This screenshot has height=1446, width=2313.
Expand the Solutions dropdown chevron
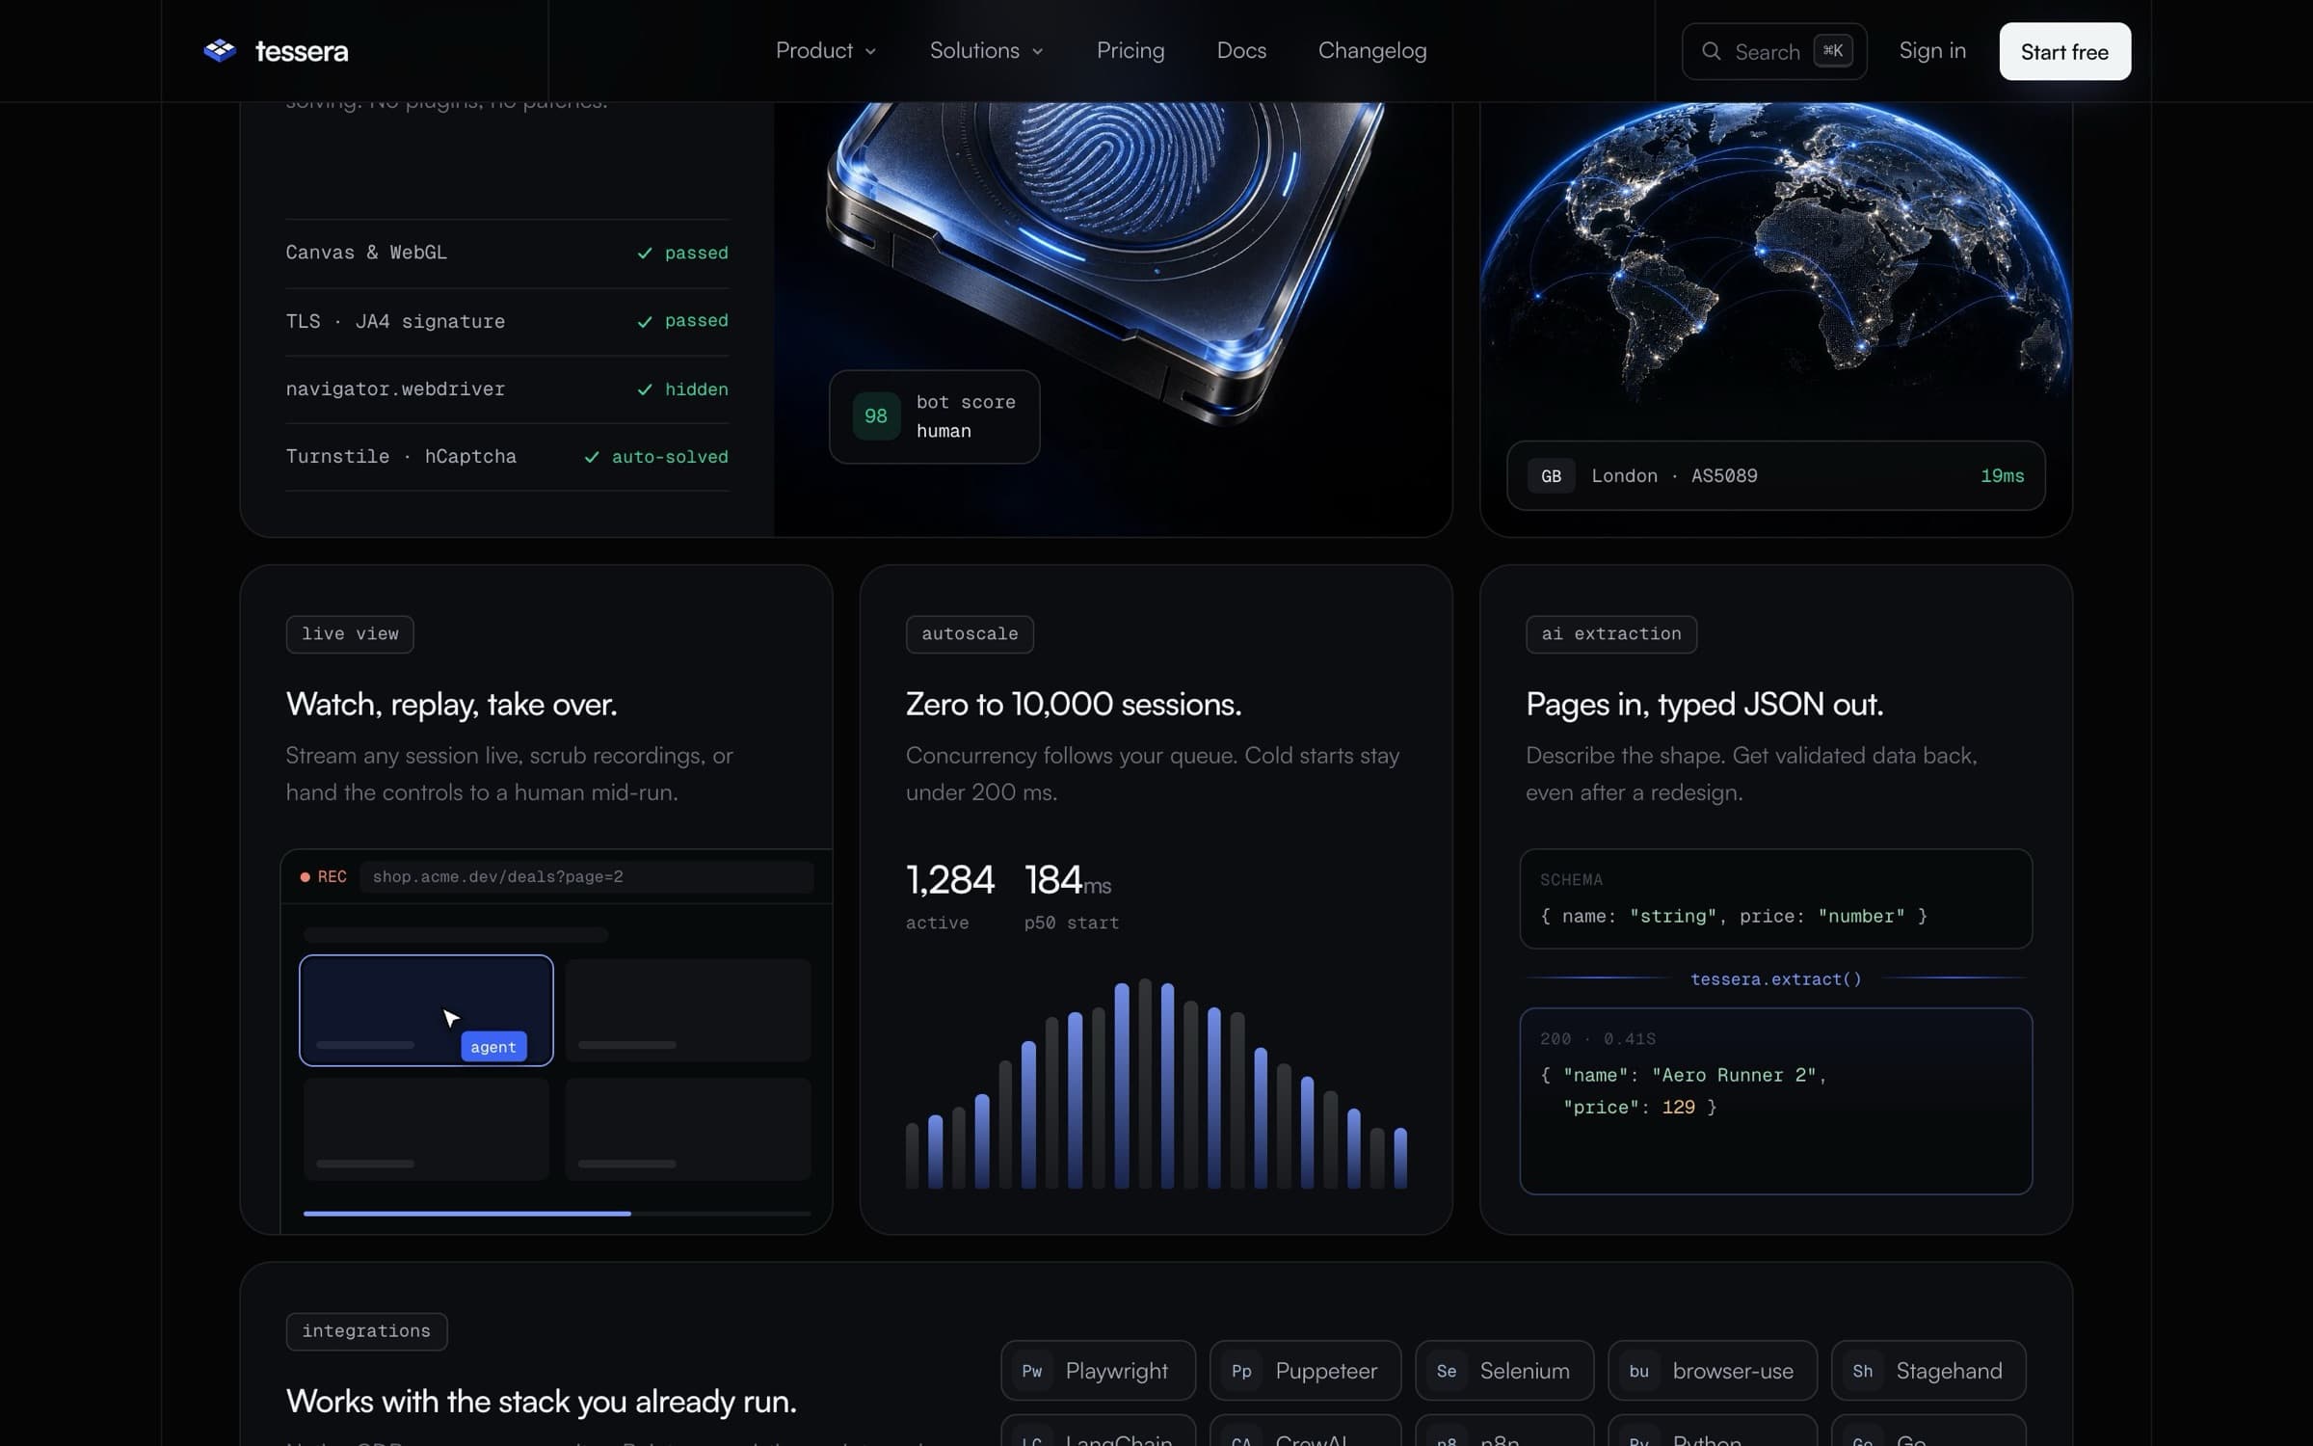click(x=1038, y=52)
